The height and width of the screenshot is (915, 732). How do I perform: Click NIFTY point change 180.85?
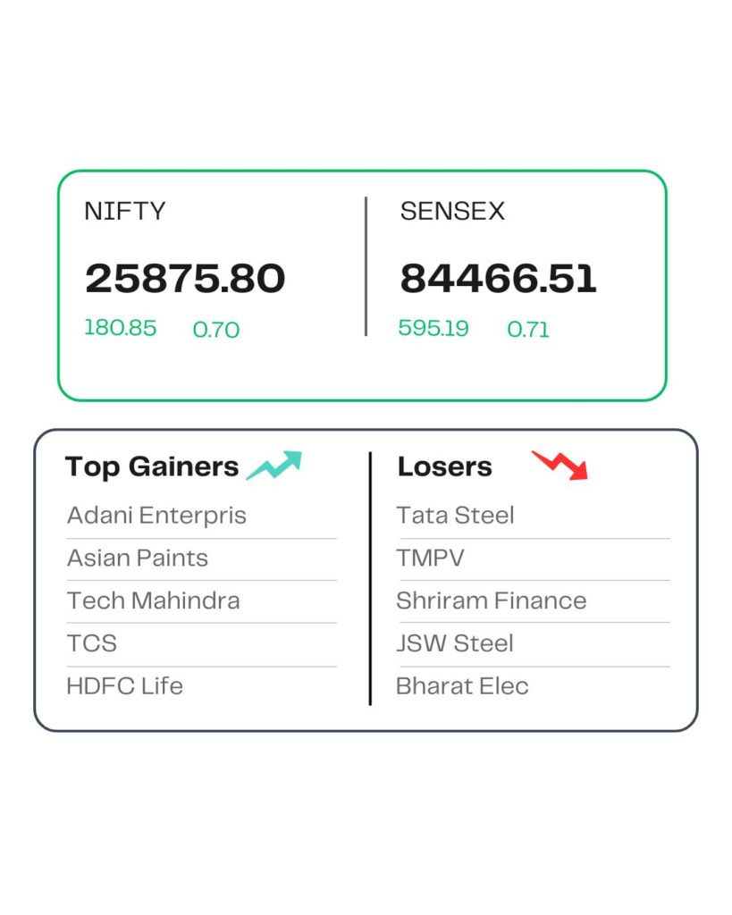pos(121,328)
